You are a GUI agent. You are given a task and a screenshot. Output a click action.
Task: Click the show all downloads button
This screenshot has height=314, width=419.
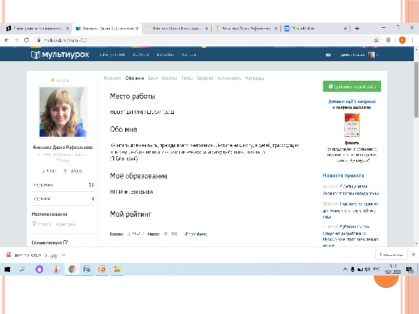click(392, 254)
